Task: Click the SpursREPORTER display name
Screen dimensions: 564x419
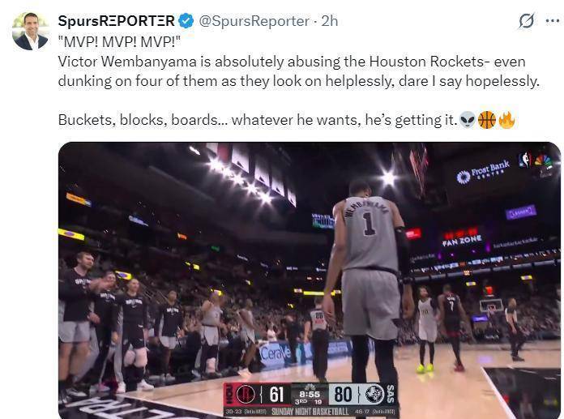Action: click(117, 21)
